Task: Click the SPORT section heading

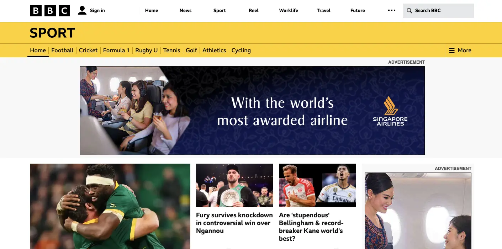Action: pos(52,33)
